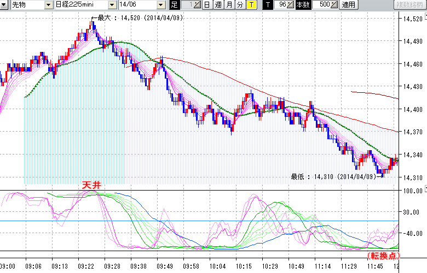Open the 14/06 contract month dropdown

coord(160,5)
